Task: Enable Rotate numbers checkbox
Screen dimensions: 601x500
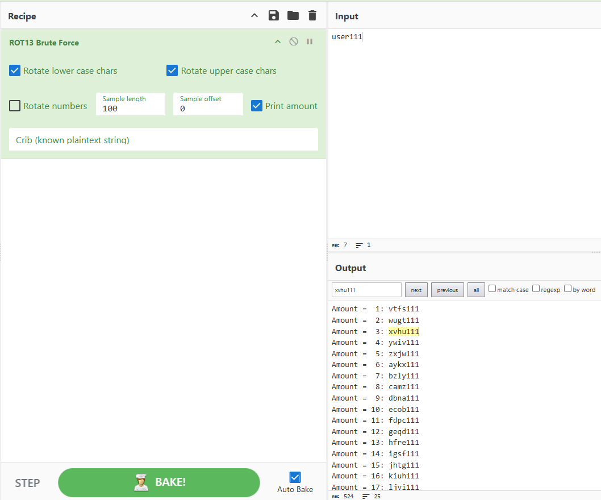Action: coord(15,106)
